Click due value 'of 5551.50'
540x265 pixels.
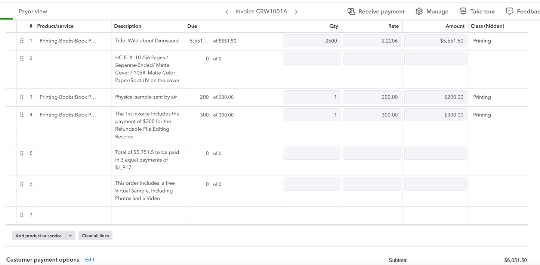(225, 41)
